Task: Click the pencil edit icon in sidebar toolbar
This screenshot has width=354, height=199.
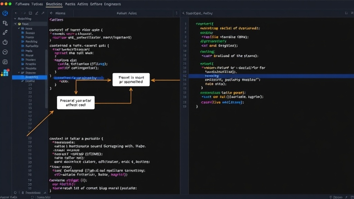Action: point(37,13)
